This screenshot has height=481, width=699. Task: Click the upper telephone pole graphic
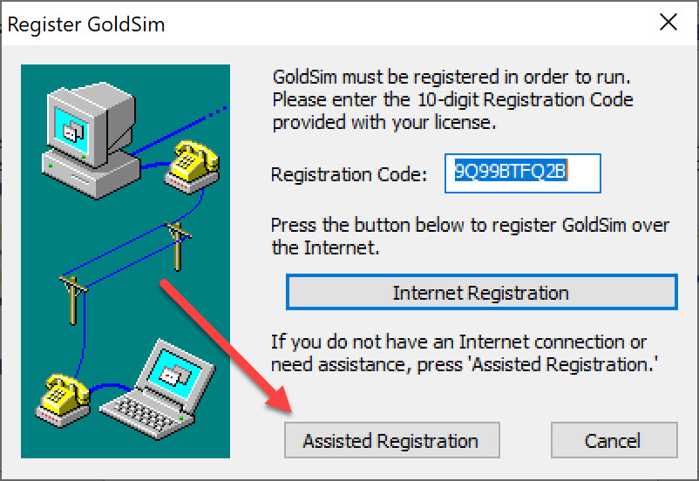pos(177,246)
